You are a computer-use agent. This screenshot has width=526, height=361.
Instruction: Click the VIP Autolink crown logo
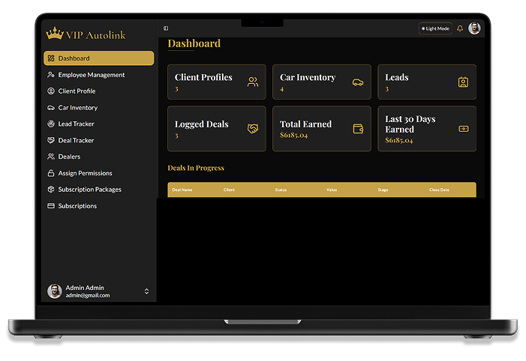click(x=55, y=34)
